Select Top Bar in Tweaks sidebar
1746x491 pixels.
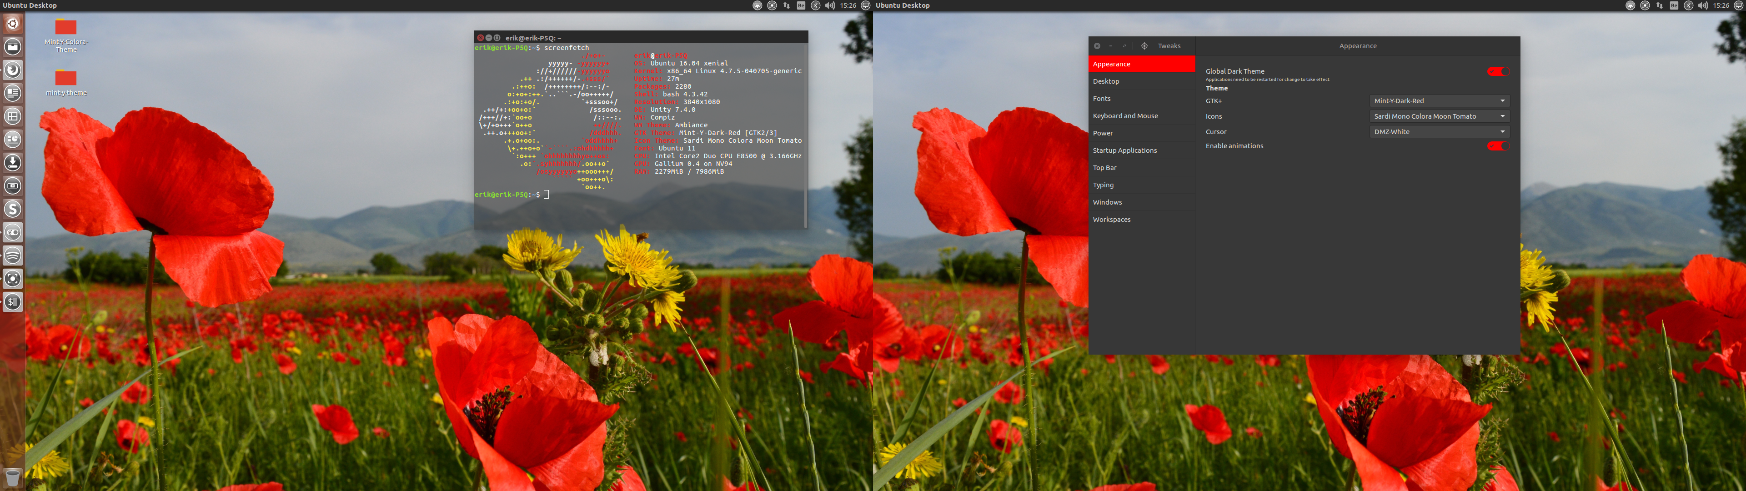tap(1141, 167)
